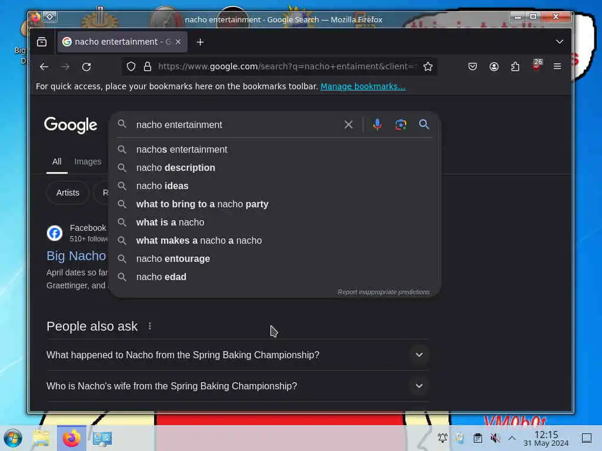
Task: Show hidden tray icons arrow
Action: point(512,438)
